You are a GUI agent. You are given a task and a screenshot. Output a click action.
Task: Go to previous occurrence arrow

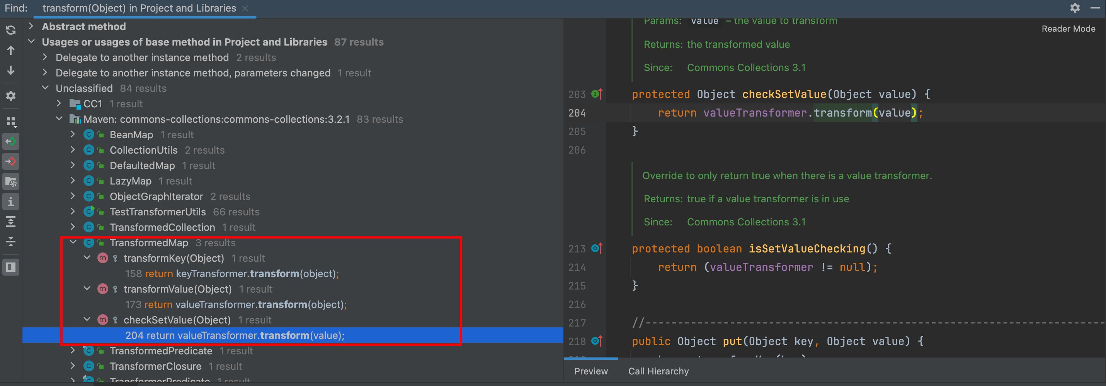[11, 50]
